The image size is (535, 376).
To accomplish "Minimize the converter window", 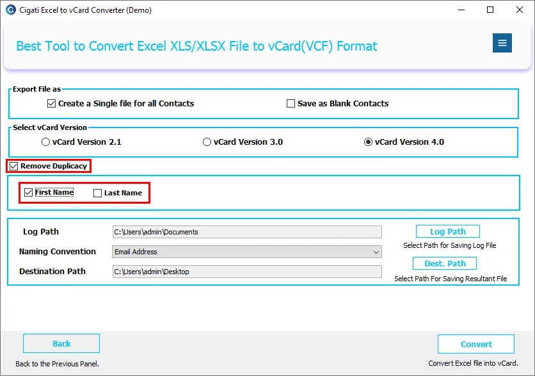I will 461,10.
